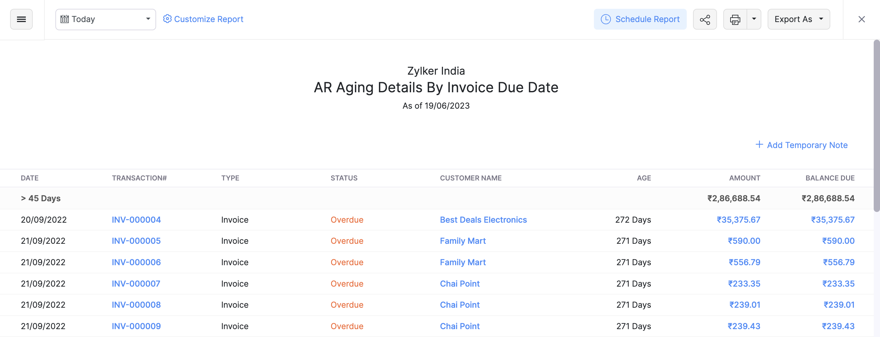The height and width of the screenshot is (337, 880).
Task: Close the report view with the X icon
Action: [x=861, y=19]
